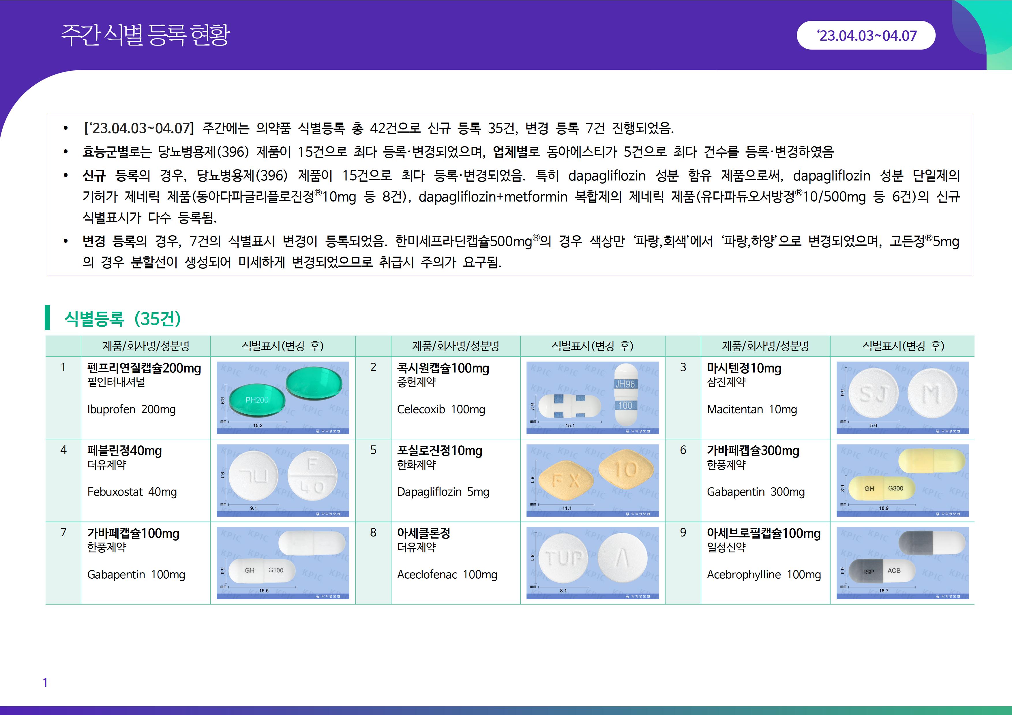
Task: Click product name 펜프리연질캡슐200mg
Action: [x=144, y=368]
